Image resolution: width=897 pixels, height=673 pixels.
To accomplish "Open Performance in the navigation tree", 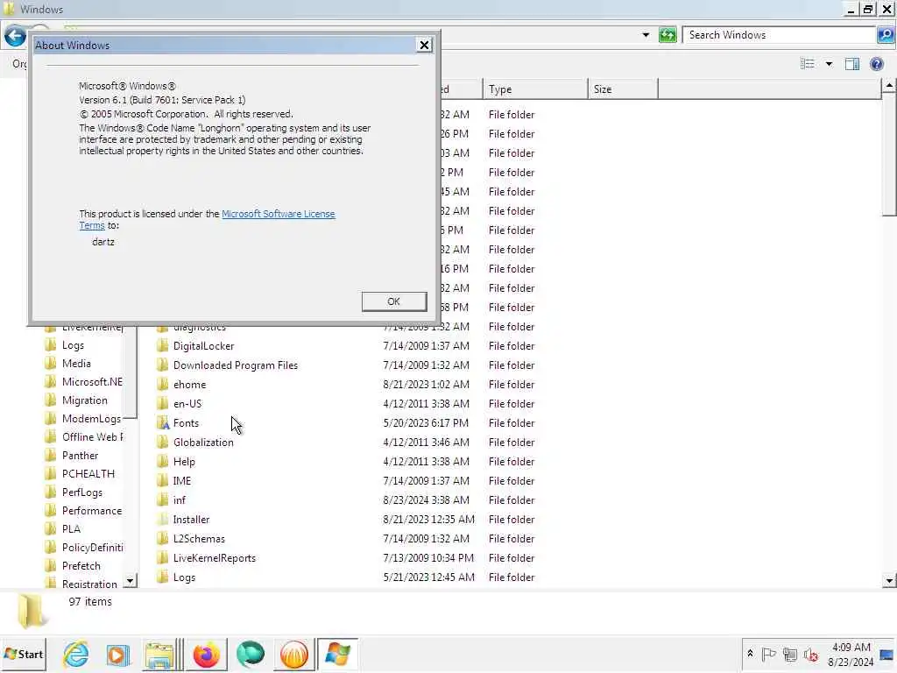I will [x=91, y=511].
